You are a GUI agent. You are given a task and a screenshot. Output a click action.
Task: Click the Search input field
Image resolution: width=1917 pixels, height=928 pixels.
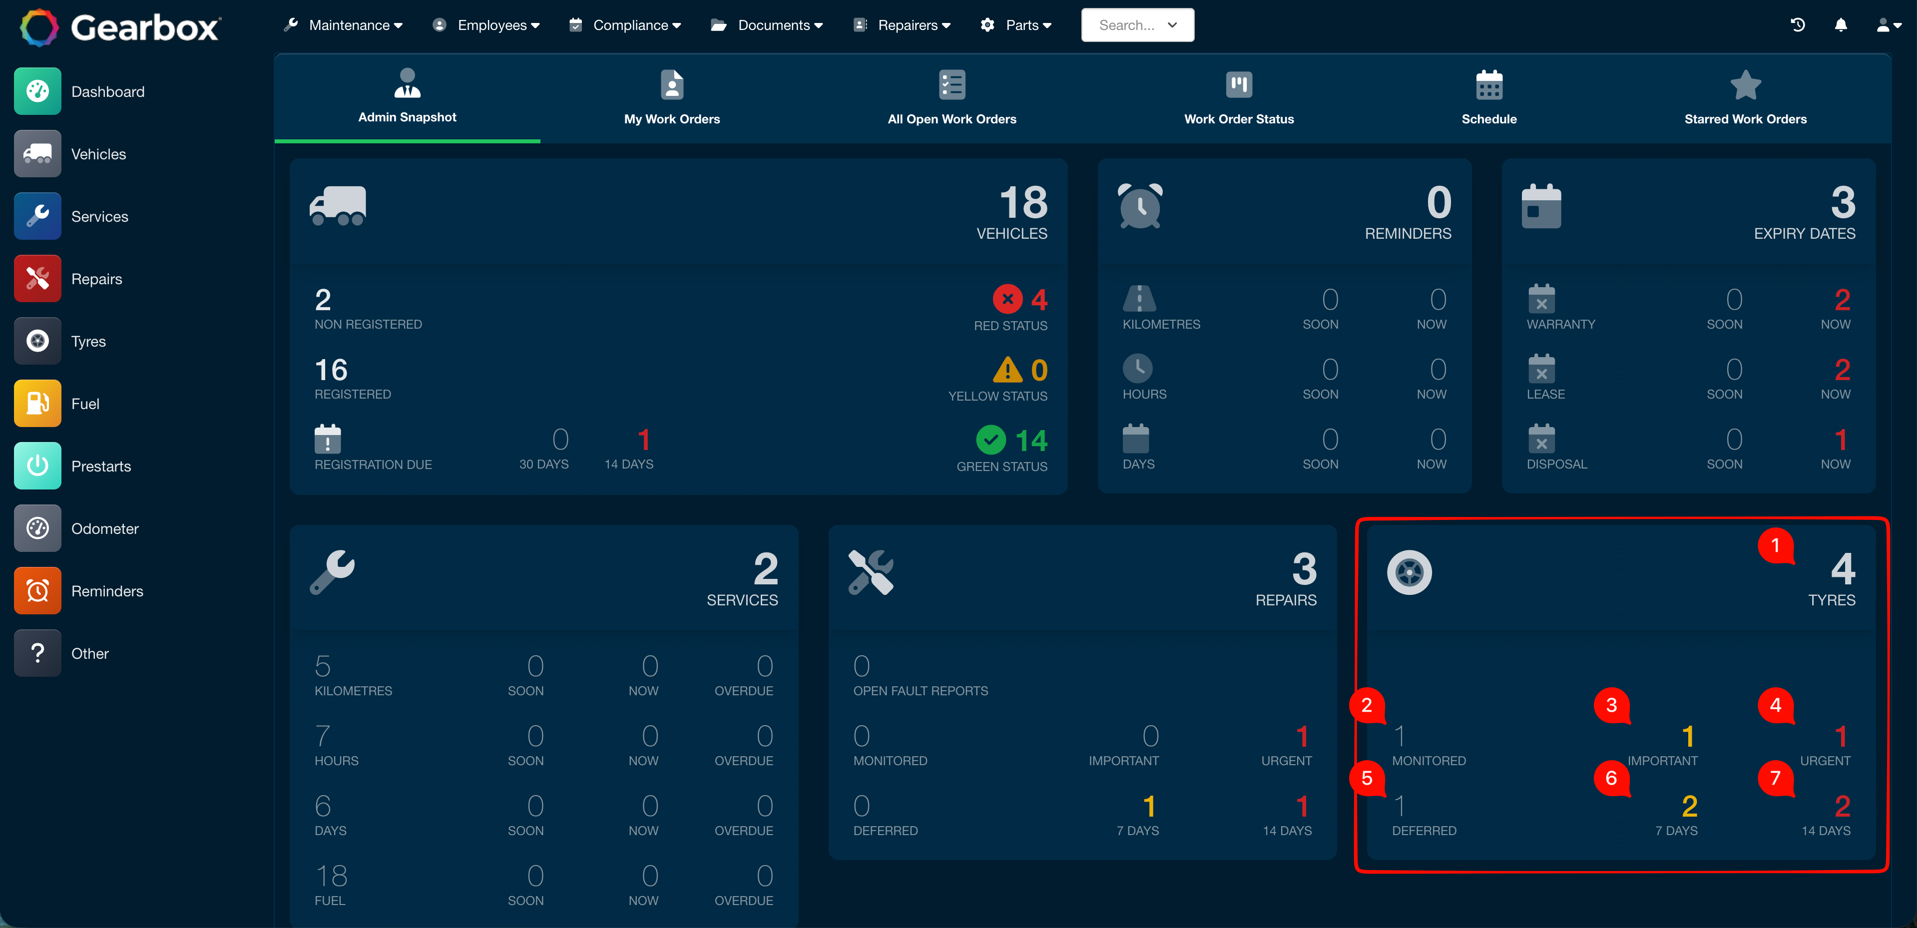click(1137, 25)
